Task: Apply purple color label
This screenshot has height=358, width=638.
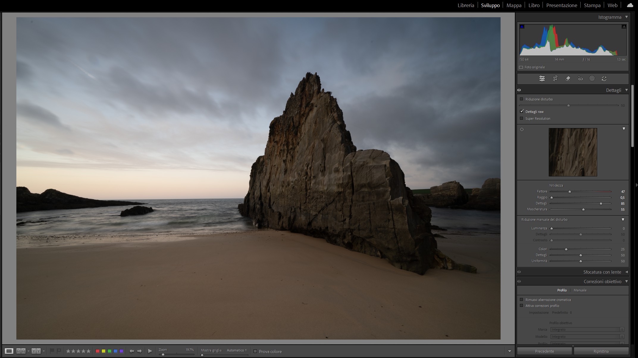Action: coord(121,351)
